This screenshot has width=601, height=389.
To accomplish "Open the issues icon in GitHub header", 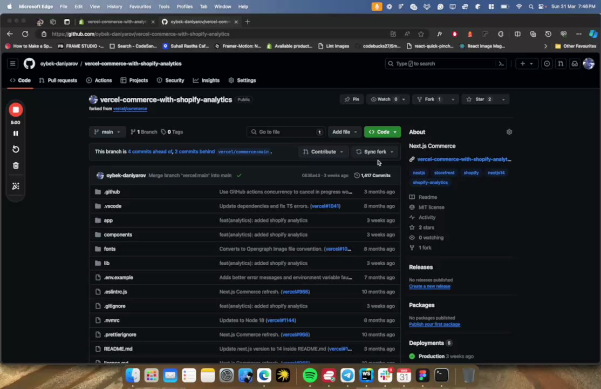I will 547,64.
